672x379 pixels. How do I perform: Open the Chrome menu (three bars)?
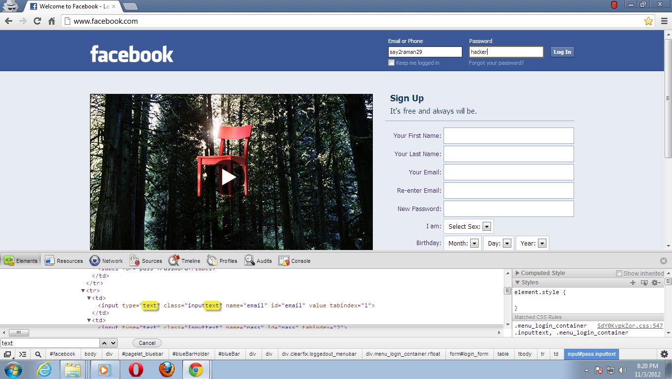pos(664,21)
